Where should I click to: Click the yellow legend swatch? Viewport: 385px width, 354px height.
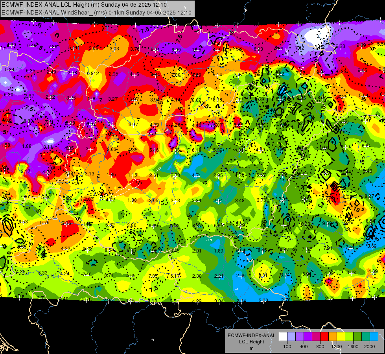click(x=341, y=337)
